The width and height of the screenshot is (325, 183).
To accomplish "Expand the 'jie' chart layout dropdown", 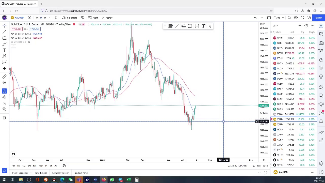I will (283, 18).
